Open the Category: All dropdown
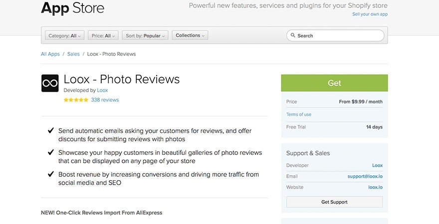 tap(65, 36)
